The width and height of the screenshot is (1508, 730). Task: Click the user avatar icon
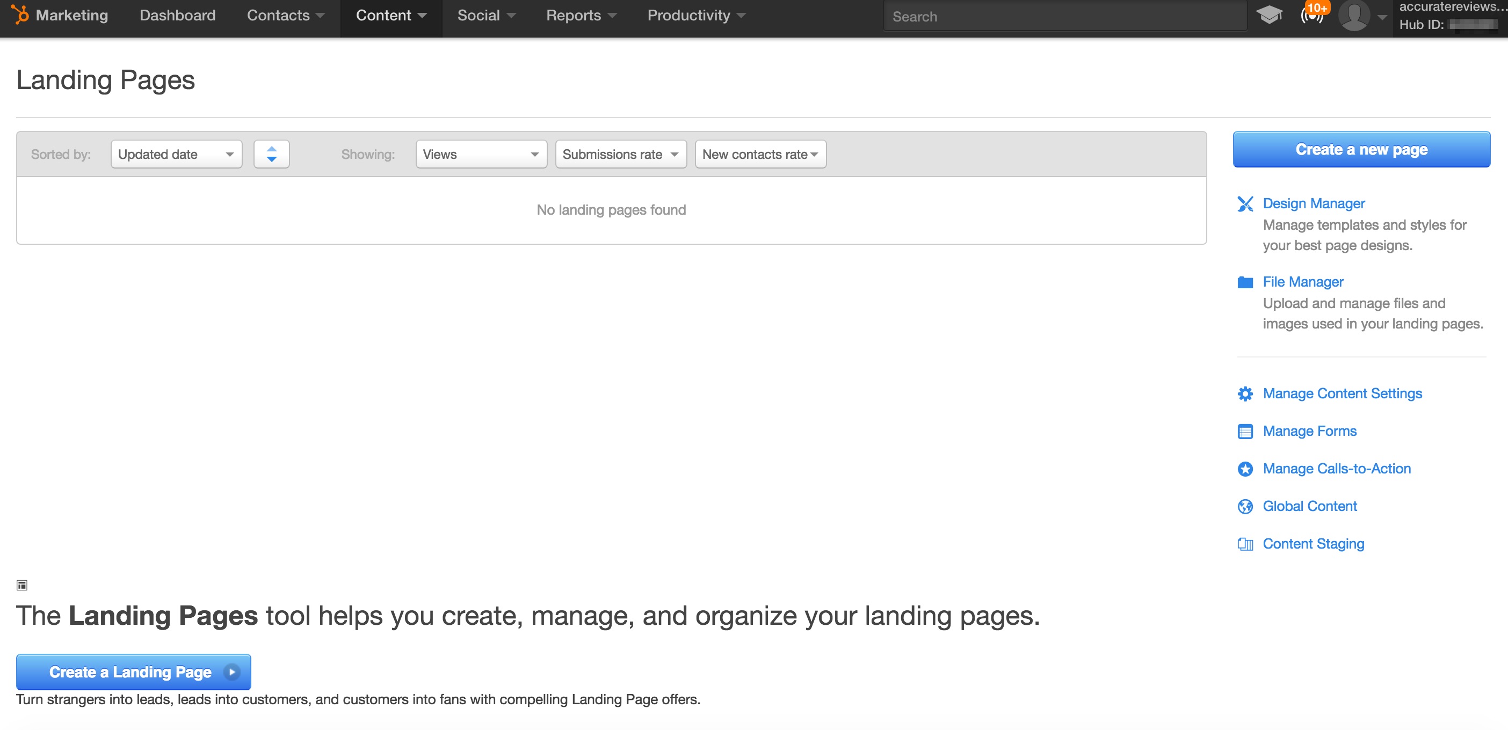(x=1353, y=15)
